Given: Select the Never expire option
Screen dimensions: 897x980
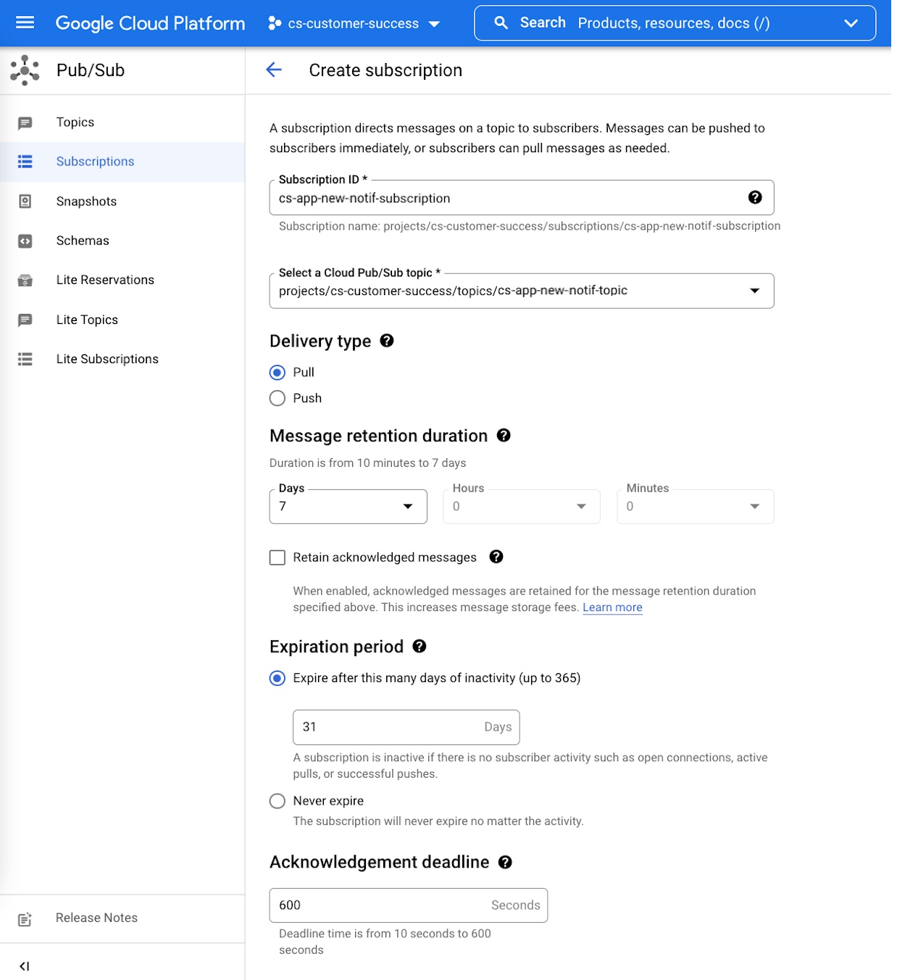Looking at the screenshot, I should (278, 801).
